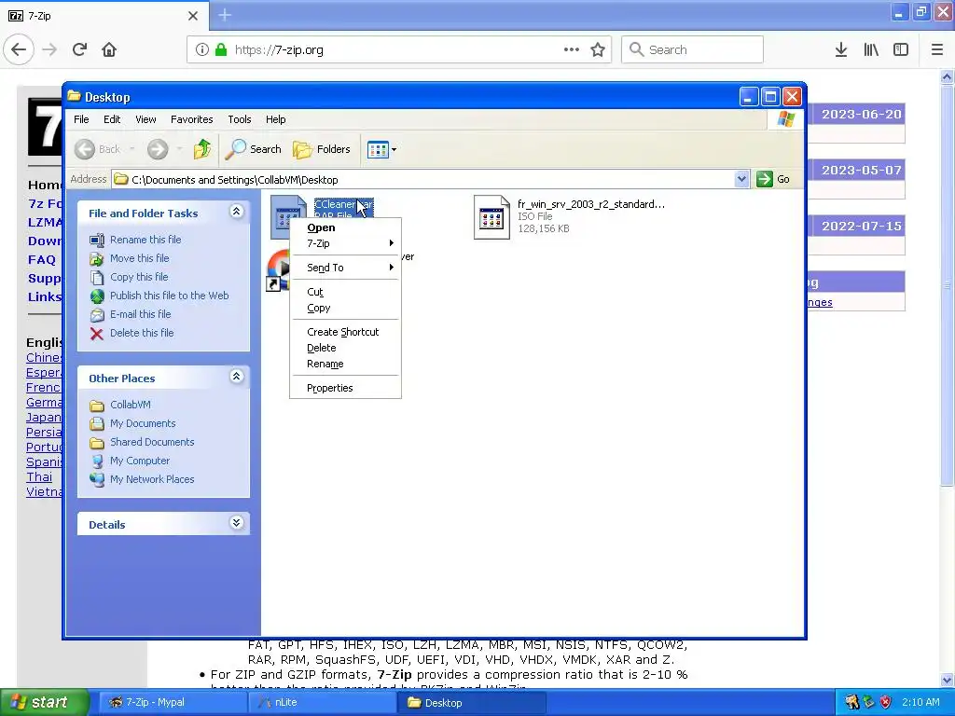Collapse Other Places panel
Image resolution: width=955 pixels, height=716 pixels.
point(236,377)
